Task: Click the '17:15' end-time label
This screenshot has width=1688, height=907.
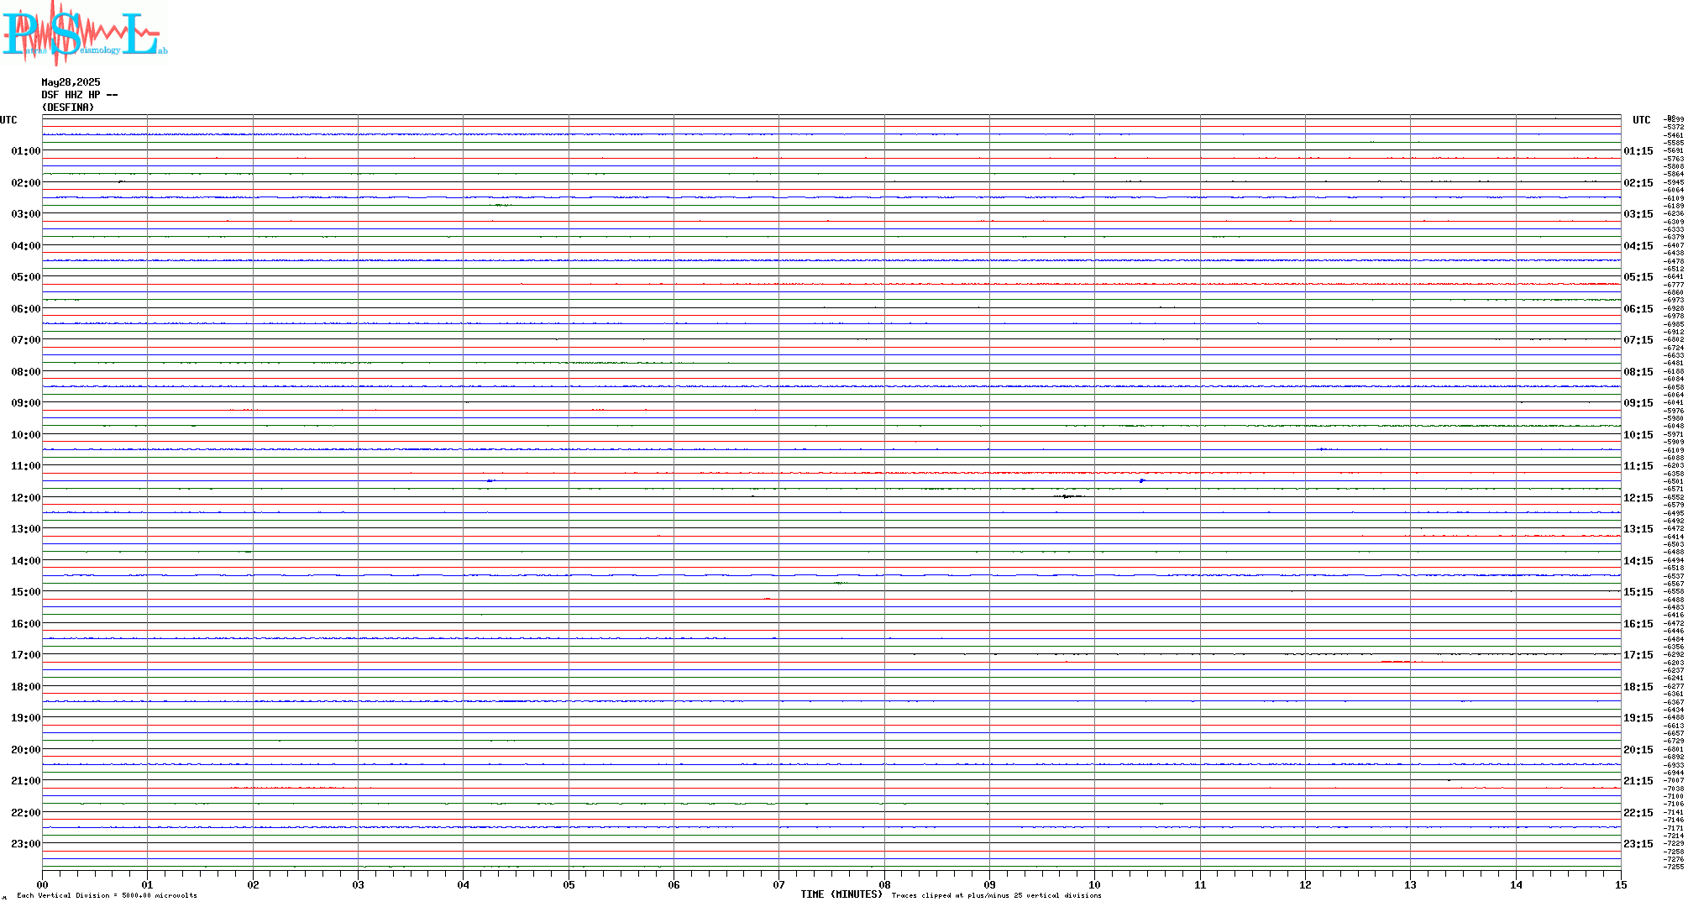Action: click(x=1638, y=655)
